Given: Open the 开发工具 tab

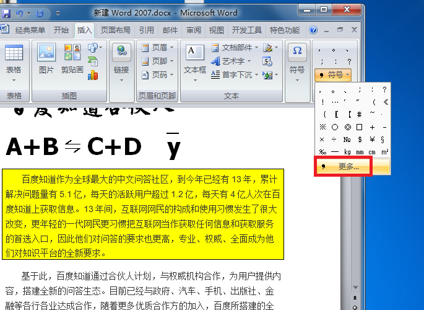Looking at the screenshot, I should pos(246,30).
